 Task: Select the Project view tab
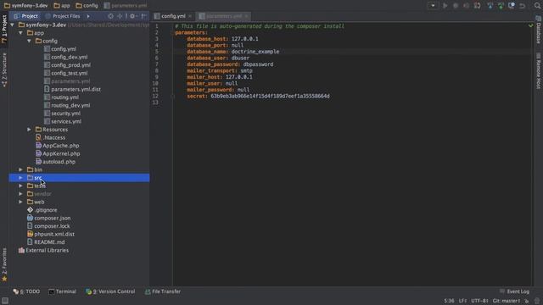click(x=26, y=16)
